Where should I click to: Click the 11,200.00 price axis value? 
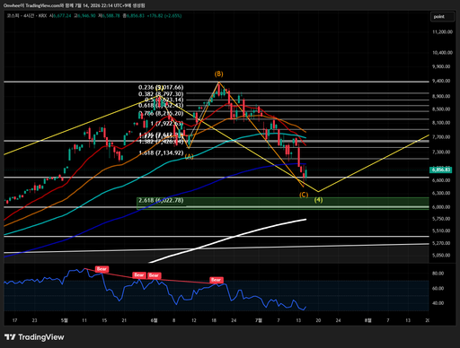(x=442, y=31)
